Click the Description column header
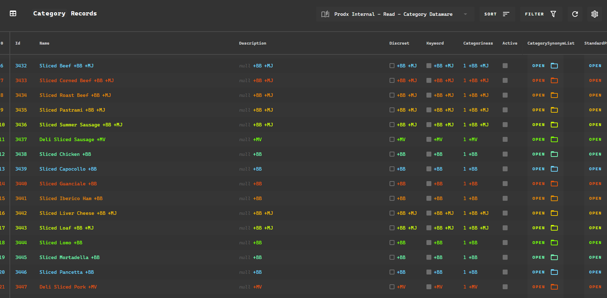Viewport: 607px width, 298px height. pyautogui.click(x=253, y=43)
